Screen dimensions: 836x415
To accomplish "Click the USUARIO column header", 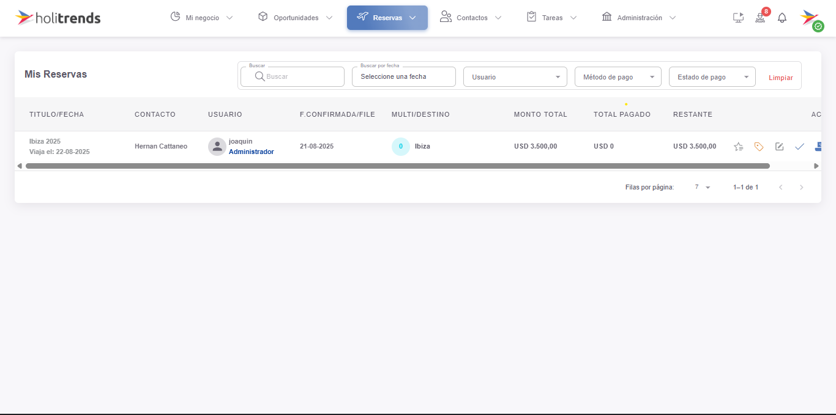I will click(225, 114).
